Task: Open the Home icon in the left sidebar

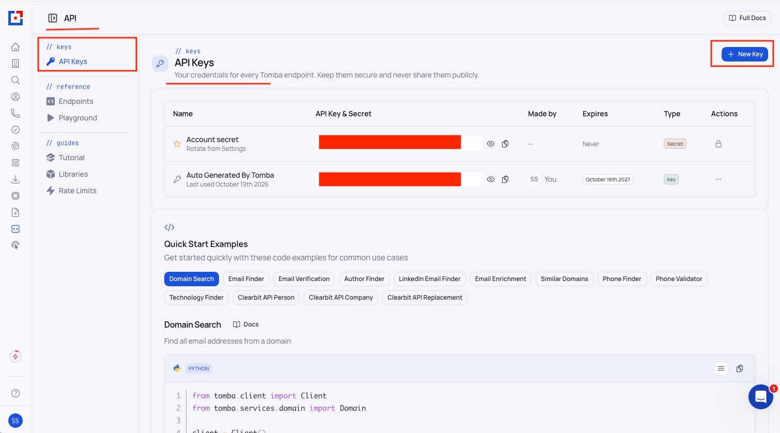Action: (15, 47)
